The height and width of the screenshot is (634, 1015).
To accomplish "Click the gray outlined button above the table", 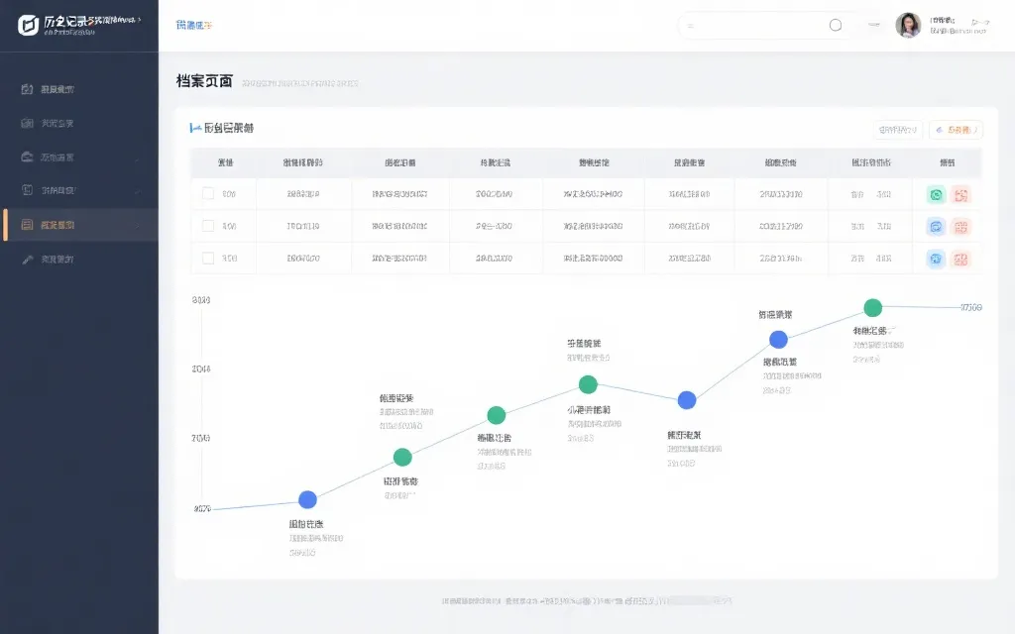I will (x=897, y=130).
